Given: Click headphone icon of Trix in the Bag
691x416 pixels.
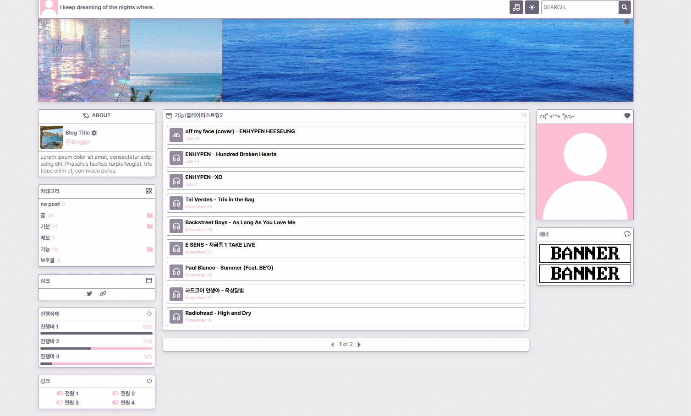Looking at the screenshot, I should (176, 203).
